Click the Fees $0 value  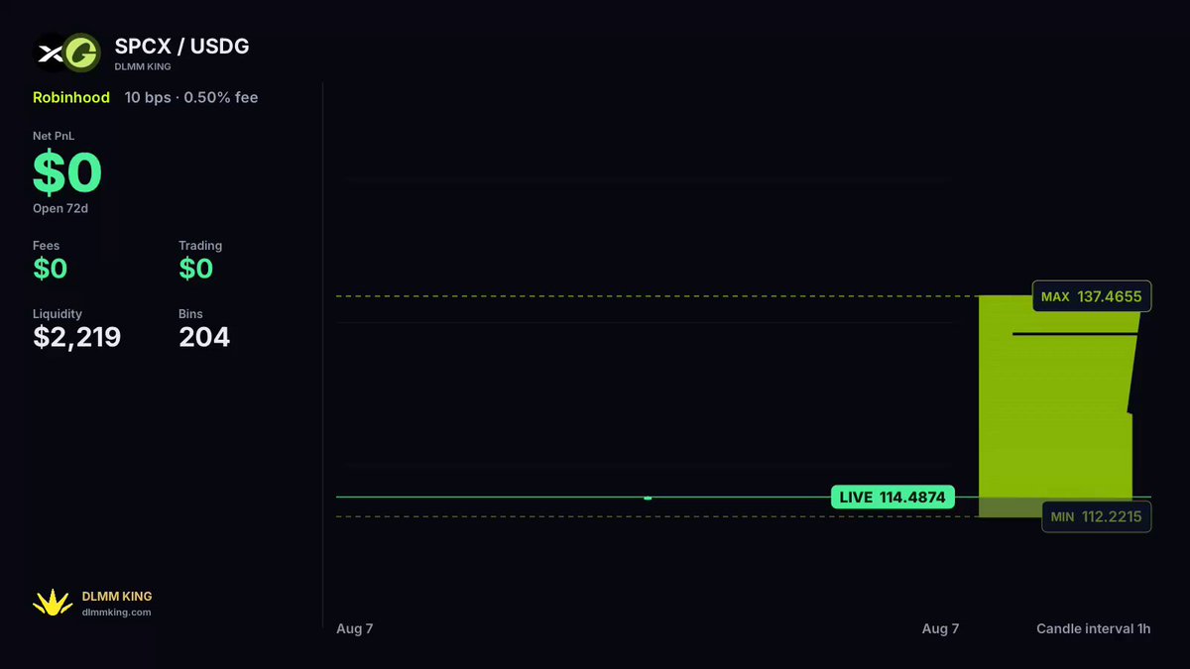click(x=51, y=269)
